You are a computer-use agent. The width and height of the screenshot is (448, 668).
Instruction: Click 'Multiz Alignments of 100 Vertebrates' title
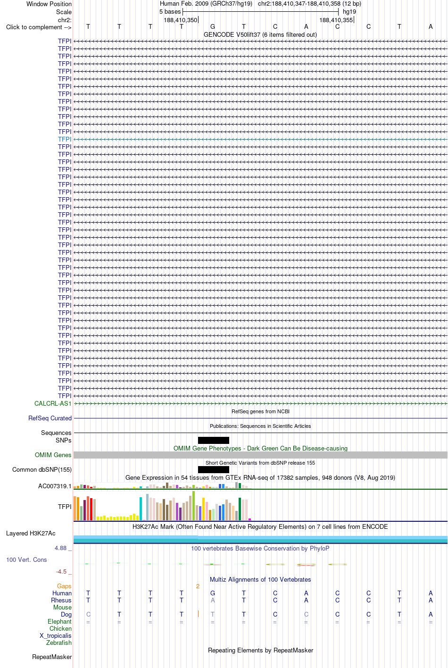[260, 579]
